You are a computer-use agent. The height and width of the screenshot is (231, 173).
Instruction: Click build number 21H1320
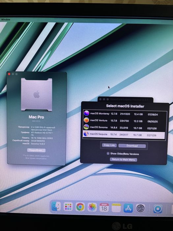[125, 114]
